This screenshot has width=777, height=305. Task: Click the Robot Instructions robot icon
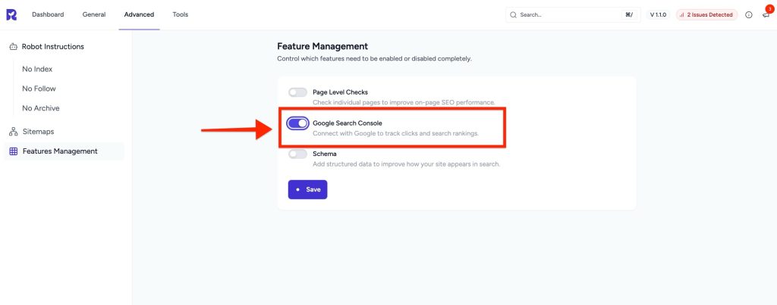[x=14, y=47]
